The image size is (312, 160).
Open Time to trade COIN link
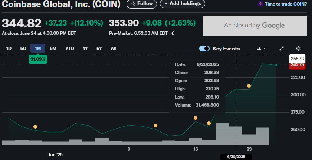pyautogui.click(x=286, y=4)
